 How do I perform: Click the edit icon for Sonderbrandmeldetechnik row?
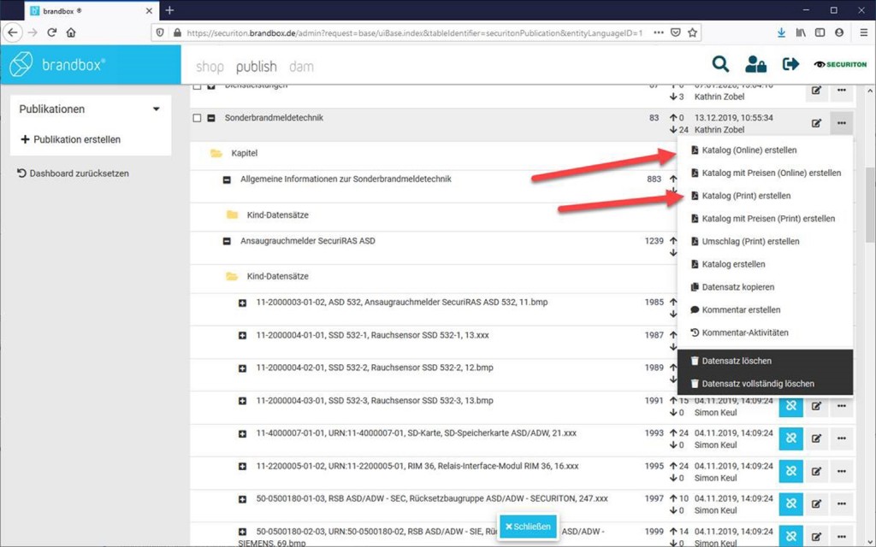(x=816, y=124)
